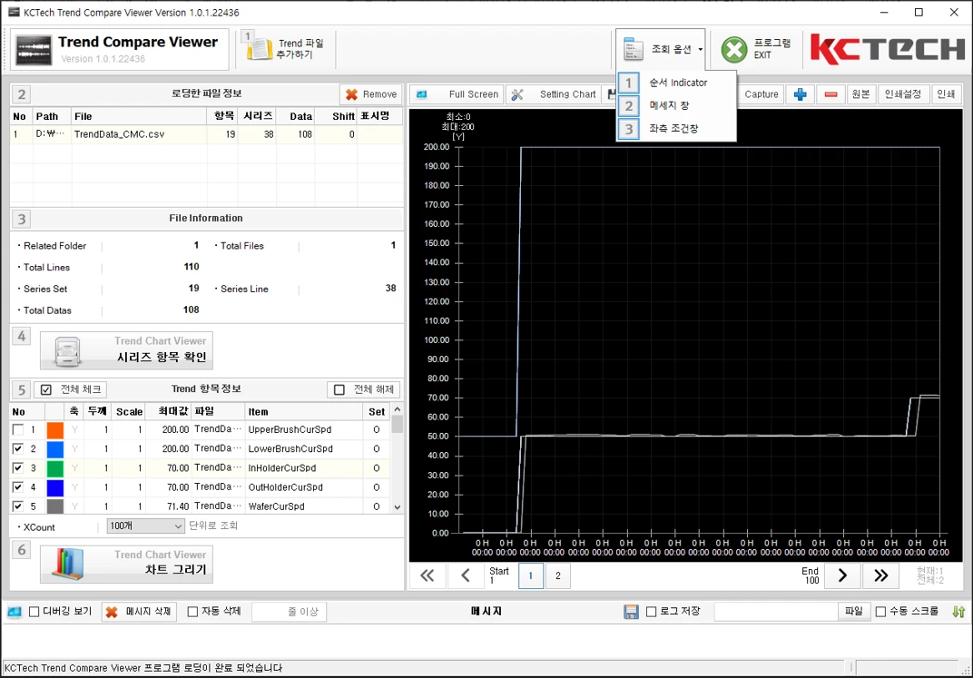Click orange color swatch for UpperBrushCurSpd

[x=55, y=429]
